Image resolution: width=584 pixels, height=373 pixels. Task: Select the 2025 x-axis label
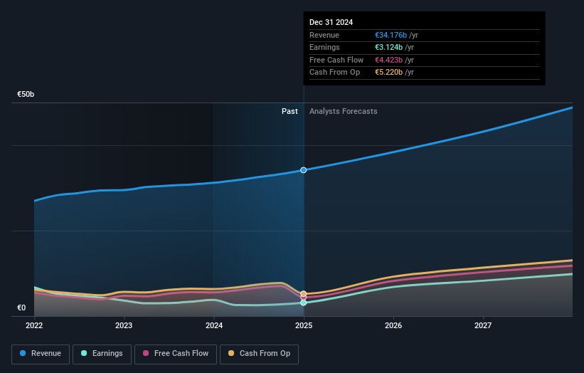click(304, 325)
